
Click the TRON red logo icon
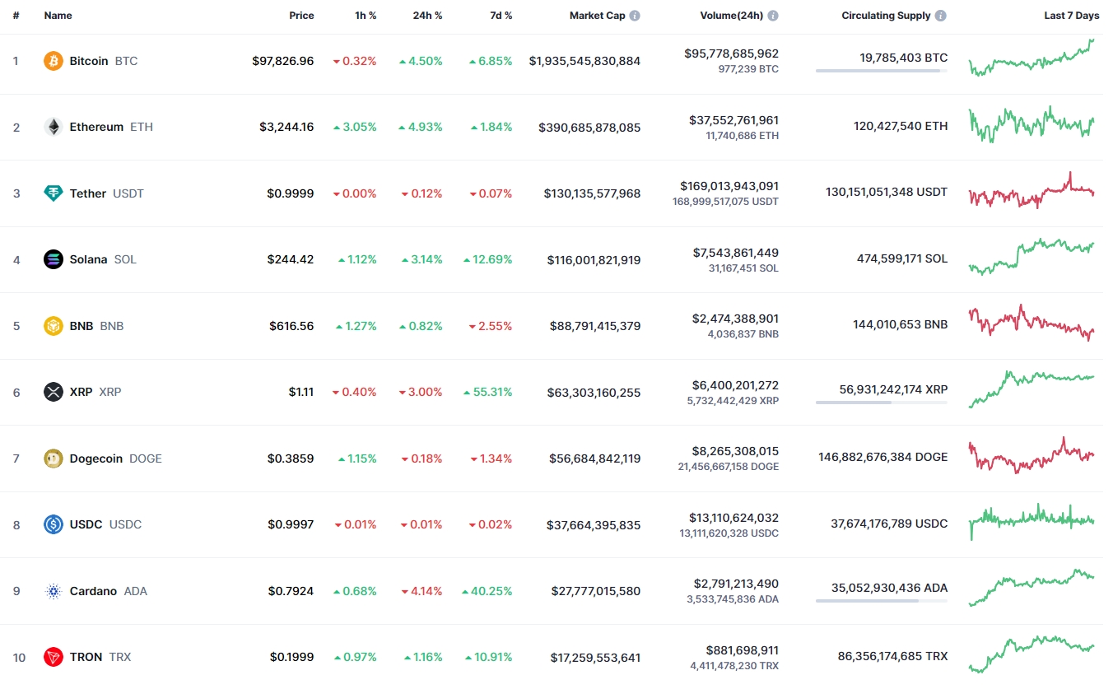[54, 657]
